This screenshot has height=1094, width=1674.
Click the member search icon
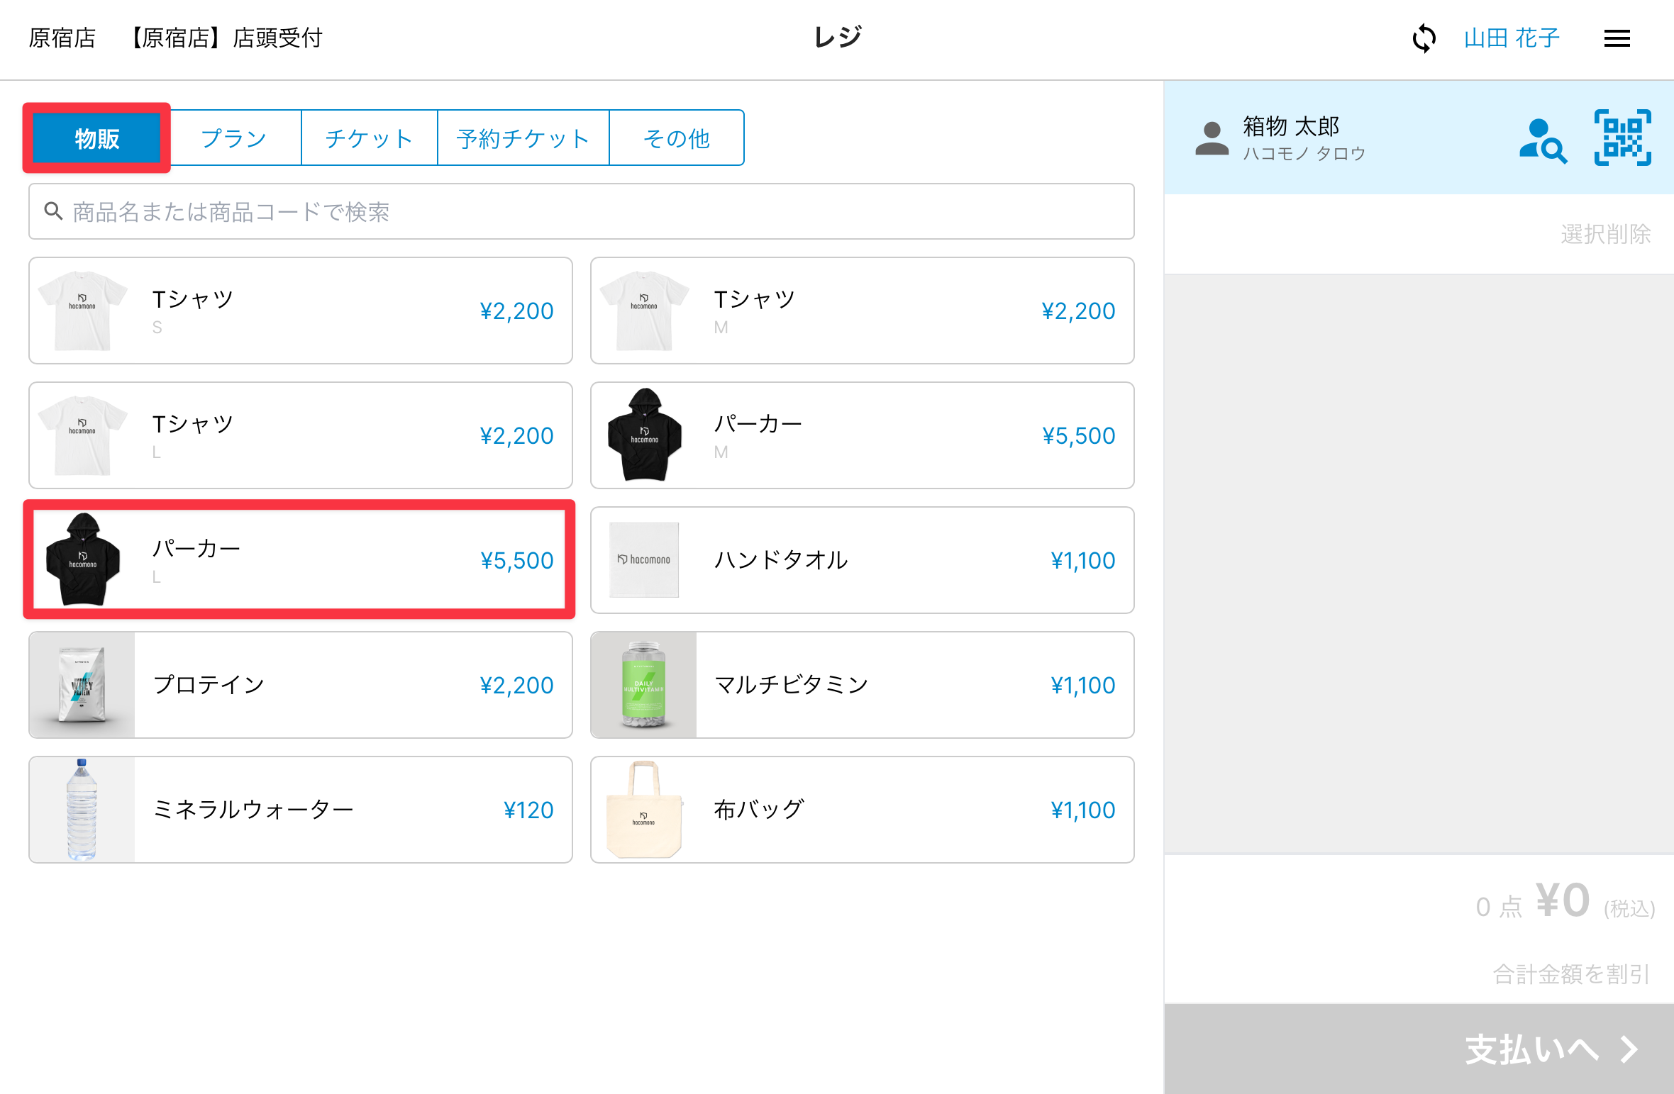1542,140
